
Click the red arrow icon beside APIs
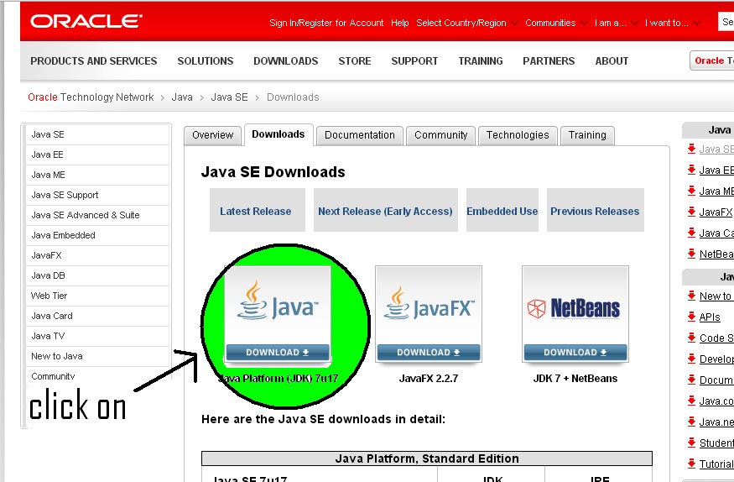click(691, 317)
